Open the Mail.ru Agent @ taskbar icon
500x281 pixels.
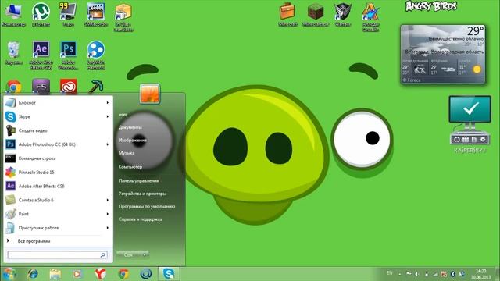[146, 274]
